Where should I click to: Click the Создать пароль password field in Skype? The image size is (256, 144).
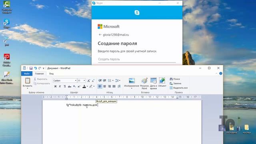coord(137,59)
